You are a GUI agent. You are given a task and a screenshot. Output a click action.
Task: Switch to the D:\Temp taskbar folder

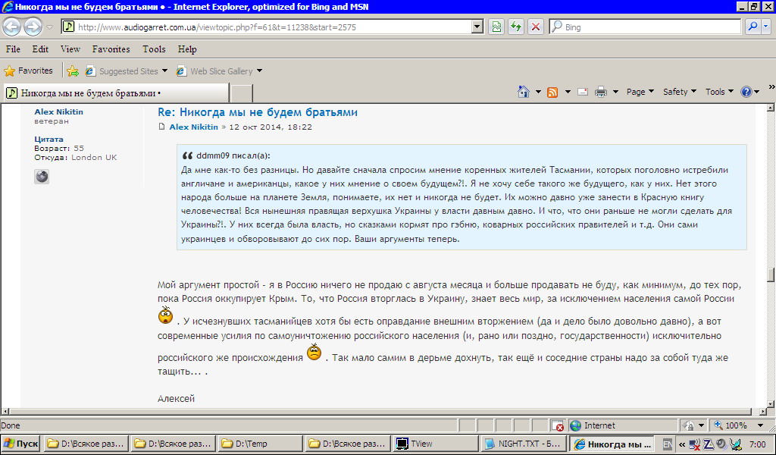[260, 444]
